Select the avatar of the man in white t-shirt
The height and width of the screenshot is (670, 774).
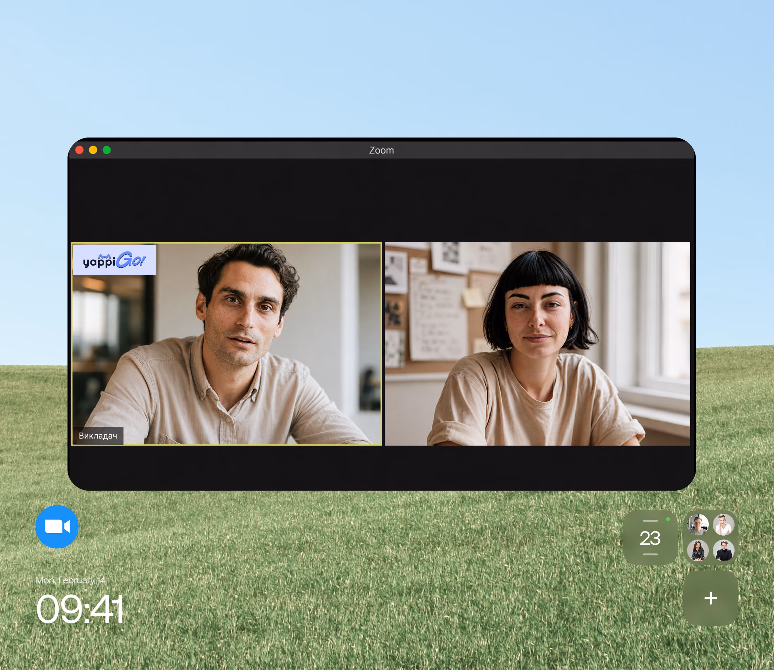[x=724, y=524]
